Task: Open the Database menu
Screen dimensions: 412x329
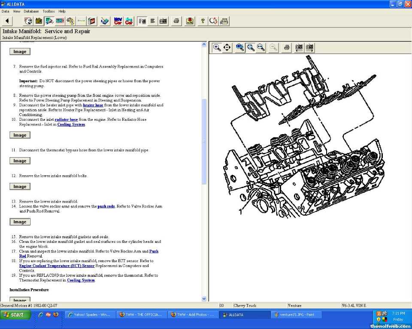Action: coord(31,11)
